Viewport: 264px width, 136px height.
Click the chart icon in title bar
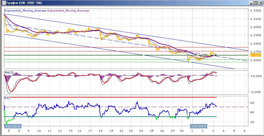click(x=3, y=3)
